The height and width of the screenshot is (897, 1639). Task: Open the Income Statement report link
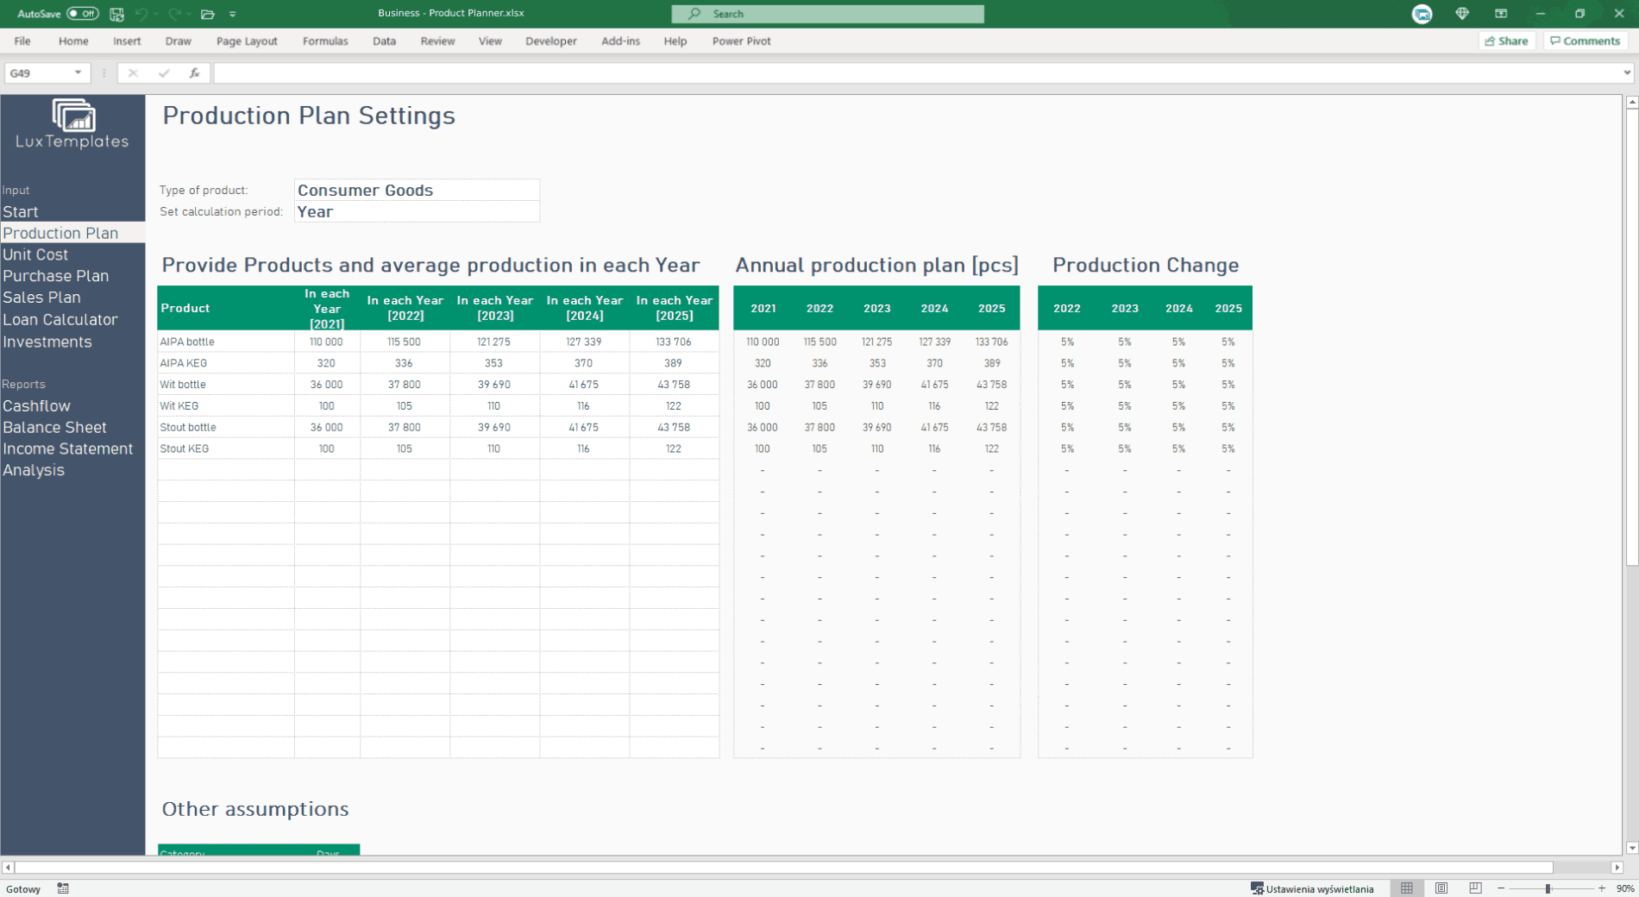tap(67, 448)
